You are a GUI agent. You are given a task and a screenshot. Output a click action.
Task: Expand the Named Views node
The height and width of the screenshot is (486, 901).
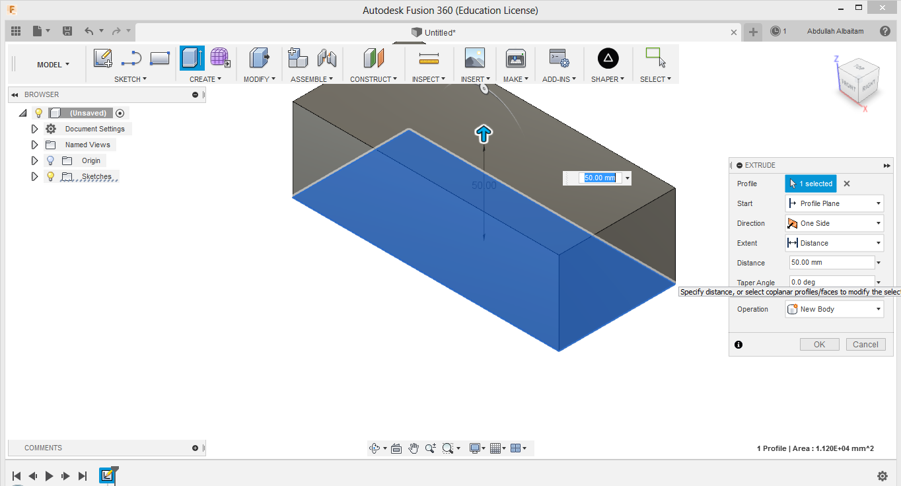(34, 145)
